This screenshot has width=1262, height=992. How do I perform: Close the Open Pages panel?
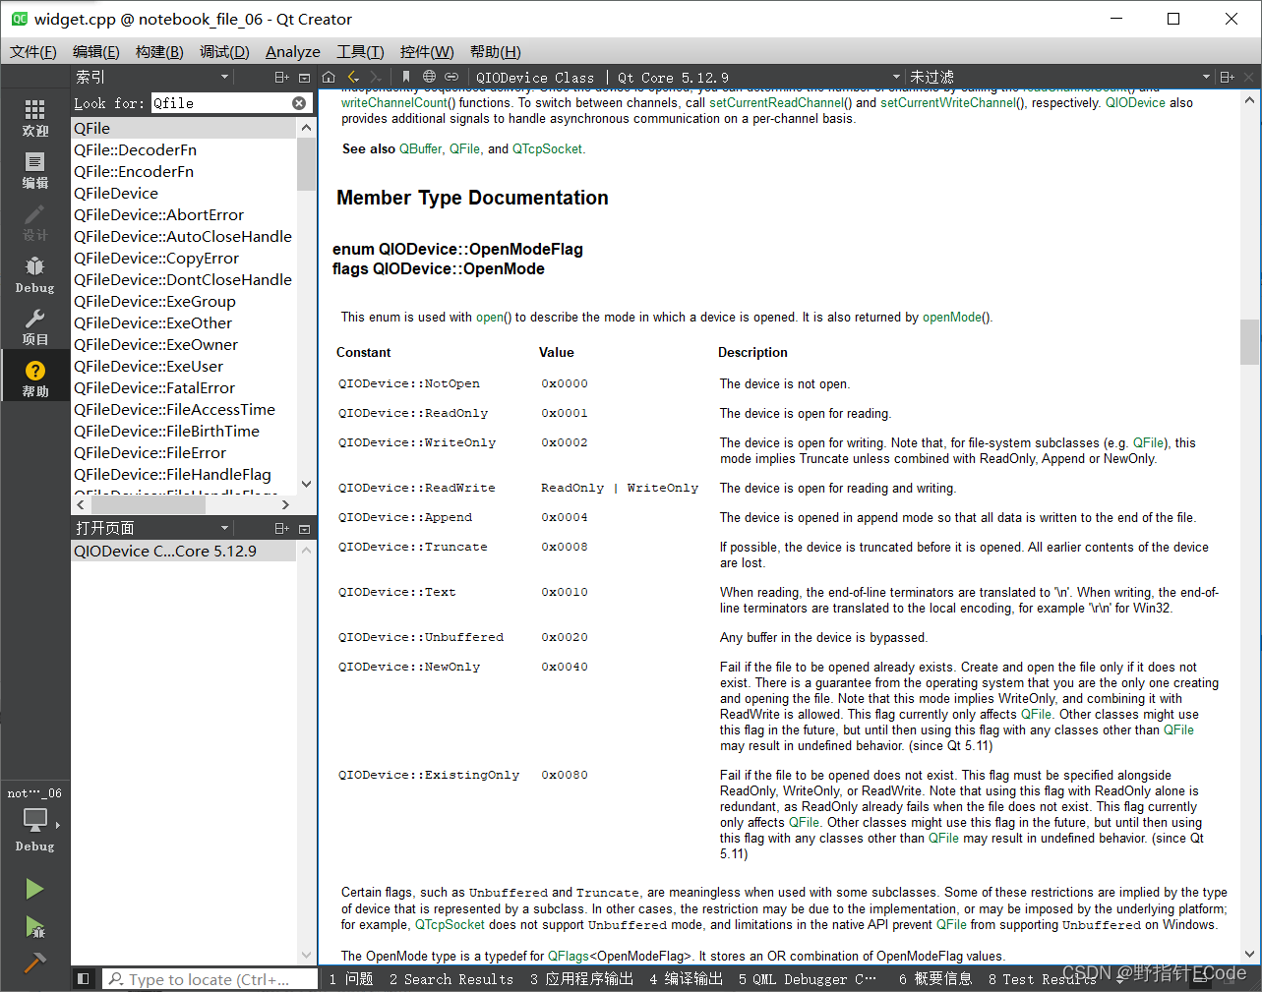[x=304, y=528]
